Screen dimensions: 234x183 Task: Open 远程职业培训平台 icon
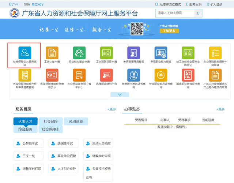106,75
